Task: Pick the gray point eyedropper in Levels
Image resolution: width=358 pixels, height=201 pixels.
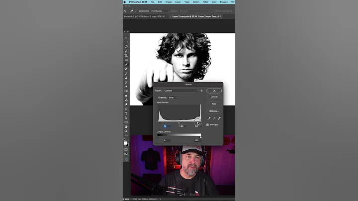Action: tap(214, 118)
